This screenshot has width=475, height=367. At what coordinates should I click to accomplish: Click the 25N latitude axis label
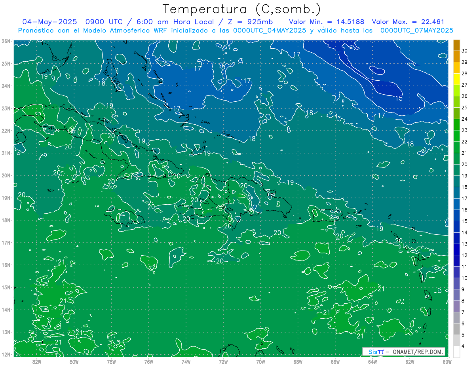point(6,63)
